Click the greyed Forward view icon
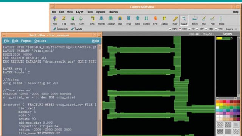Screen dimensions: 242x136 click(81, 19)
